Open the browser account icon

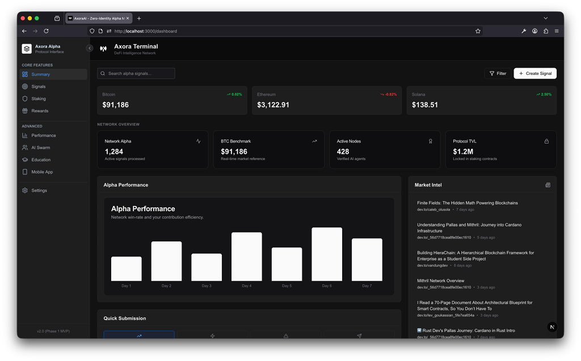pos(534,31)
